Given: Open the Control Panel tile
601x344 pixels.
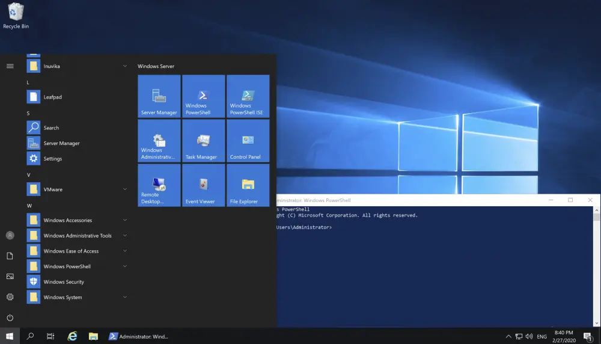Looking at the screenshot, I should [248, 141].
